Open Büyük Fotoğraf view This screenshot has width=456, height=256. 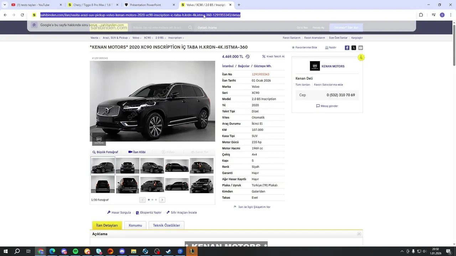click(105, 152)
